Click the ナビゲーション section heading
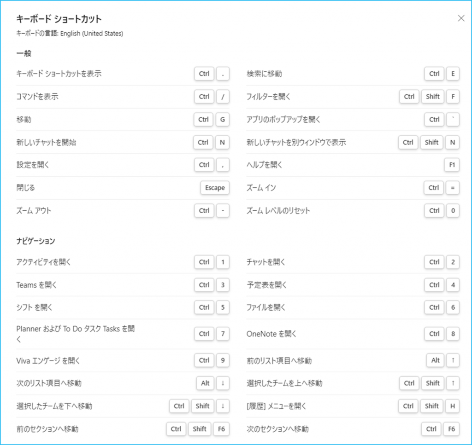472x445 pixels. pos(35,241)
